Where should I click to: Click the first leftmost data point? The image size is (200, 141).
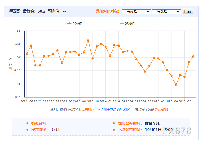(27, 54)
